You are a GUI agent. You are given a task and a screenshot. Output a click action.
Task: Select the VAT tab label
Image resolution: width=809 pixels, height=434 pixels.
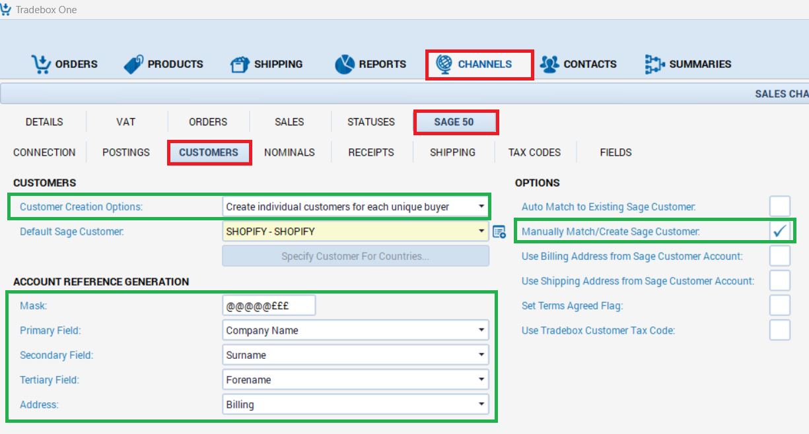coord(125,122)
